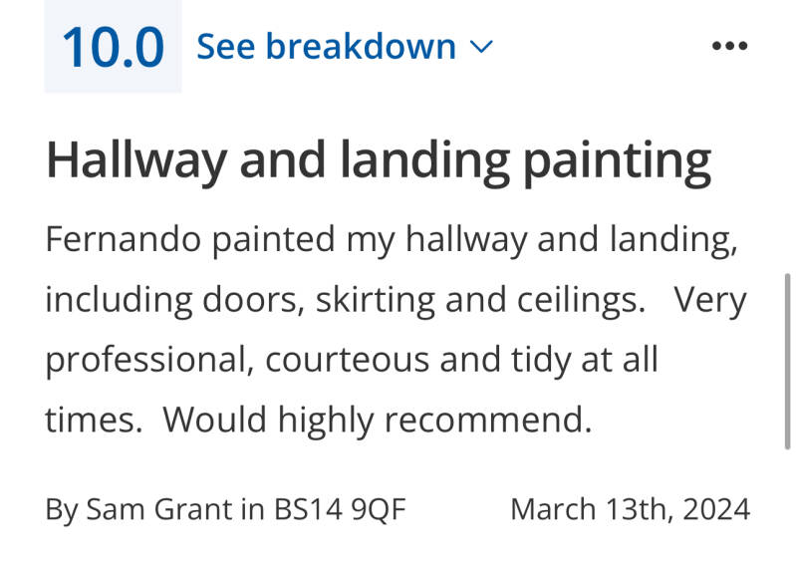This screenshot has width=796, height=567.
Task: Select the "Hallway and landing painting" review title
Action: pos(379,160)
